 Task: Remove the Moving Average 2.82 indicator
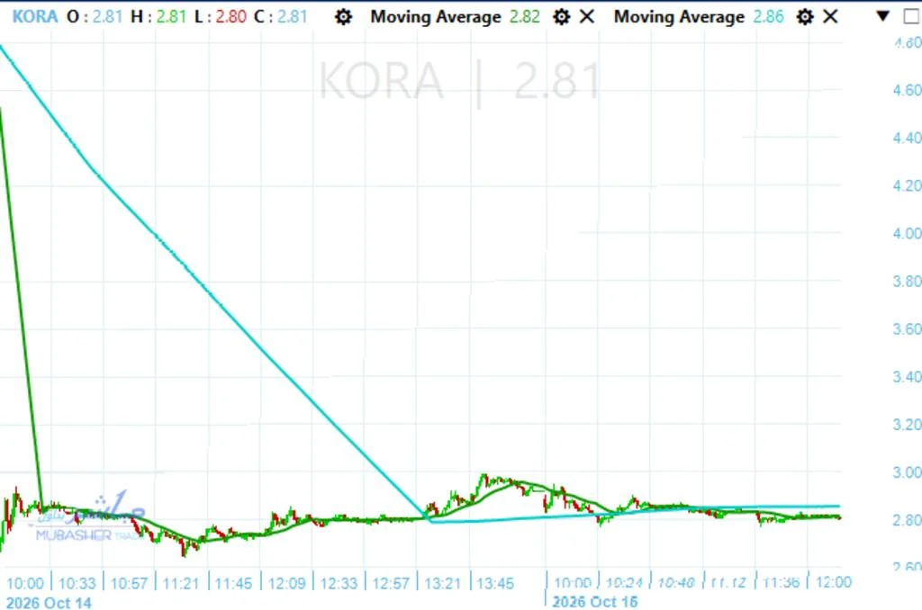click(587, 17)
